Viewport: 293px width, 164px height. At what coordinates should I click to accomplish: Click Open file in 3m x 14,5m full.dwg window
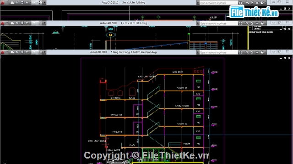pos(17,3)
